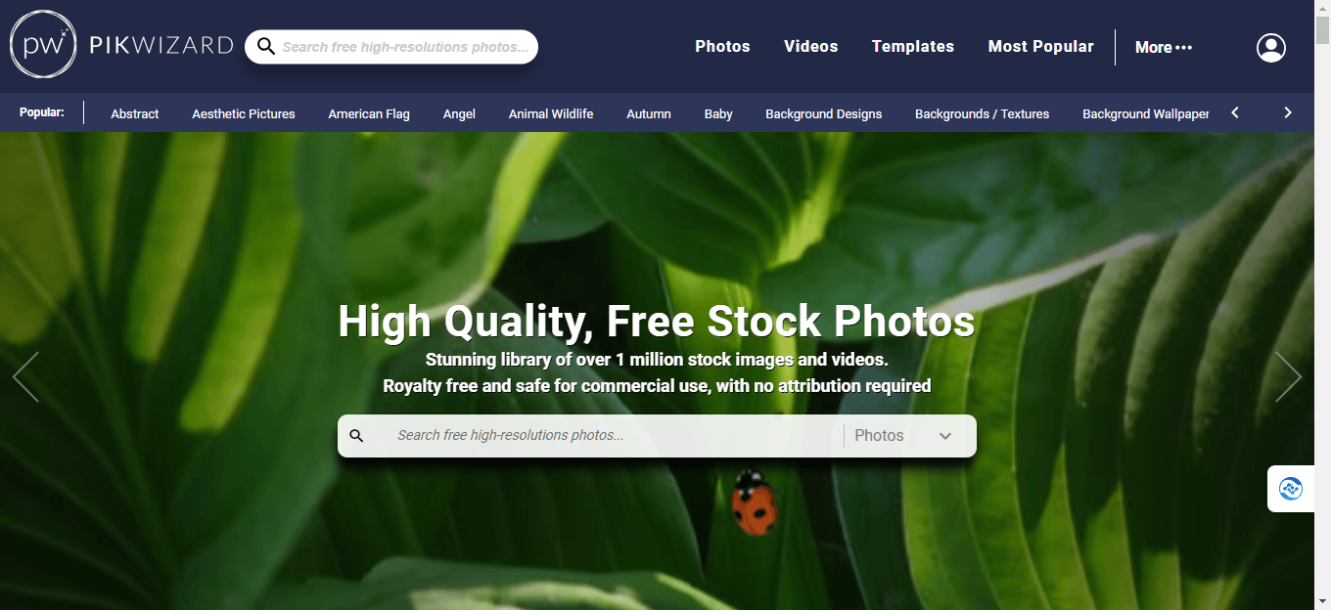Open the Background Designs tag
1331x610 pixels.
click(823, 113)
